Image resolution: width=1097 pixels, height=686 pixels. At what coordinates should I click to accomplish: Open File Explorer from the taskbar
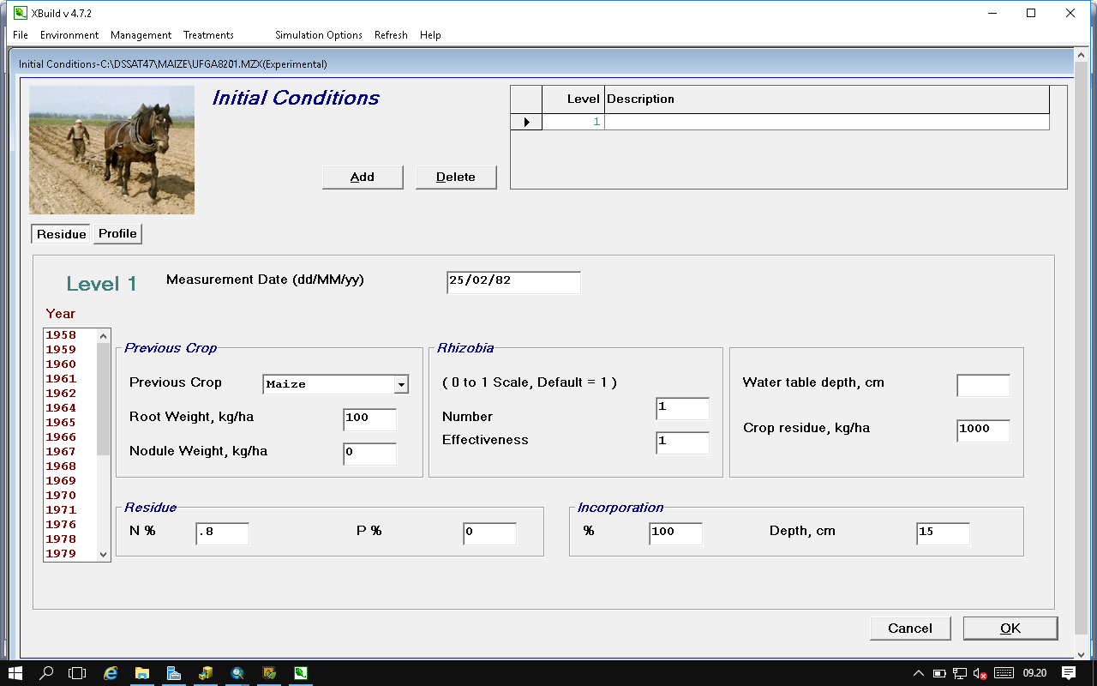point(142,673)
